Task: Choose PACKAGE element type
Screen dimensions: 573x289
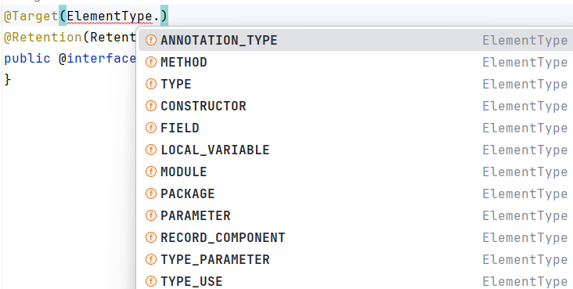Action: click(x=355, y=194)
